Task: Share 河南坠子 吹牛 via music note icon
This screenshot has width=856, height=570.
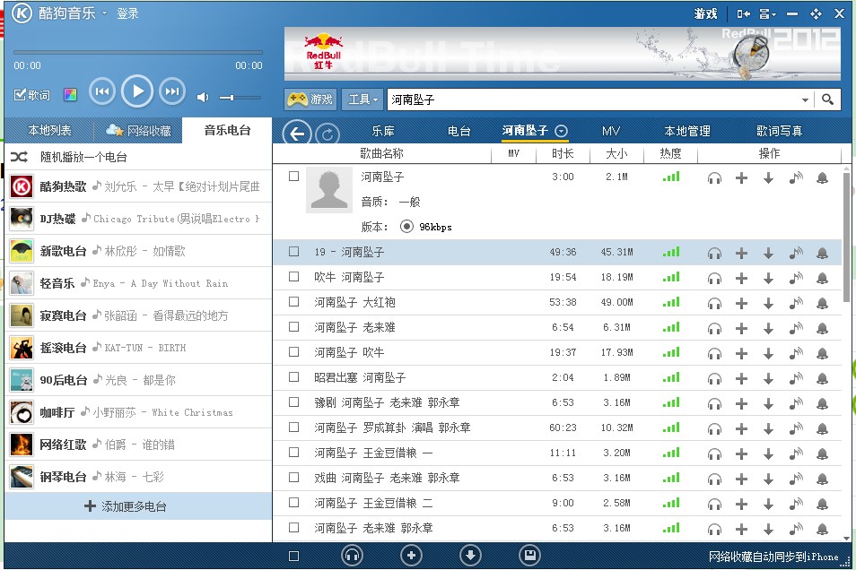Action: point(796,353)
